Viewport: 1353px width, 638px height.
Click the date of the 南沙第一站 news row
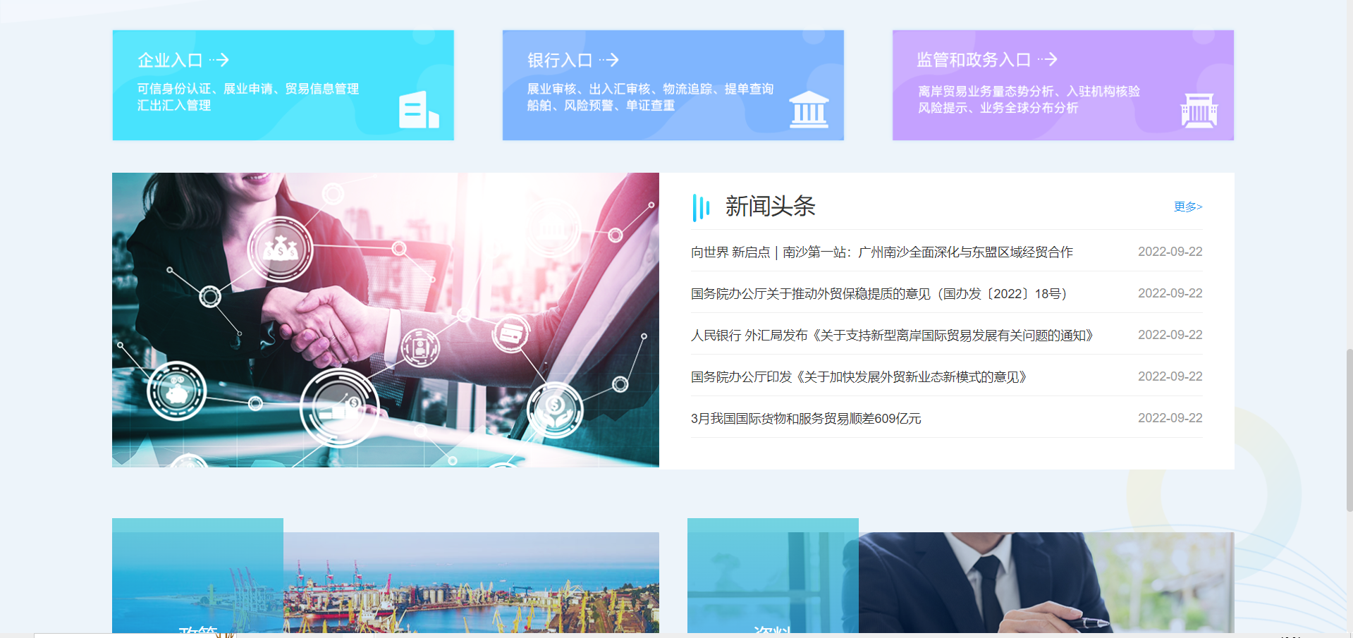pyautogui.click(x=1170, y=252)
